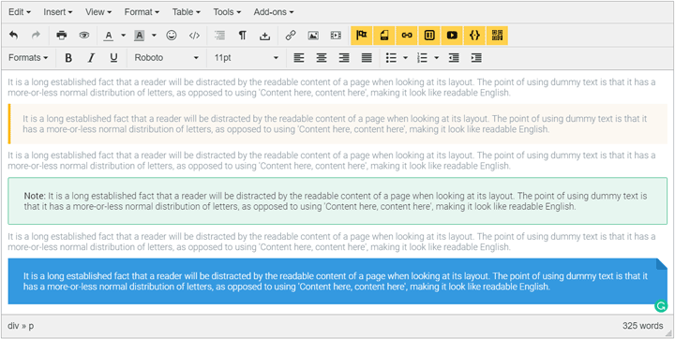Viewport: 675px width, 339px height.
Task: Click the upload file icon
Action: point(264,36)
